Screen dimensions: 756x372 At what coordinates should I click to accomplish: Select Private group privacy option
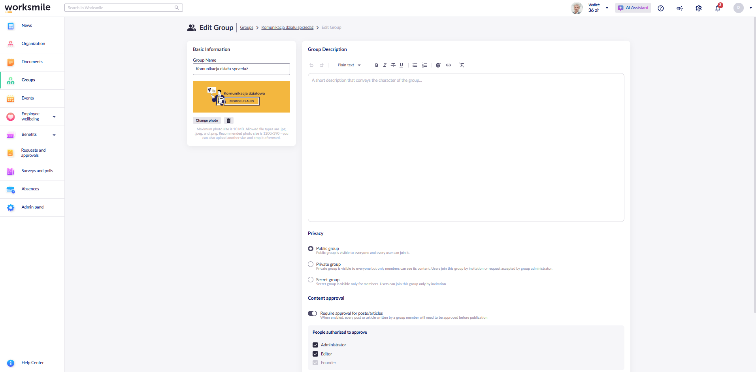(311, 264)
